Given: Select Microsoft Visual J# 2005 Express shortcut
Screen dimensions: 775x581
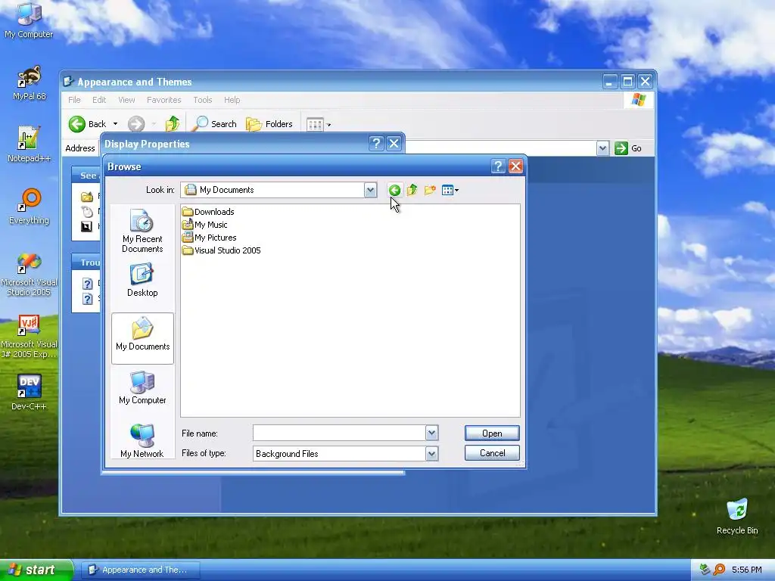Looking at the screenshot, I should [30, 337].
